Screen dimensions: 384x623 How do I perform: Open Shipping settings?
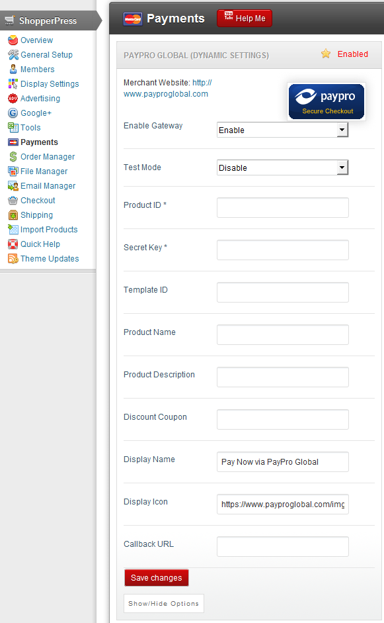pyautogui.click(x=36, y=215)
